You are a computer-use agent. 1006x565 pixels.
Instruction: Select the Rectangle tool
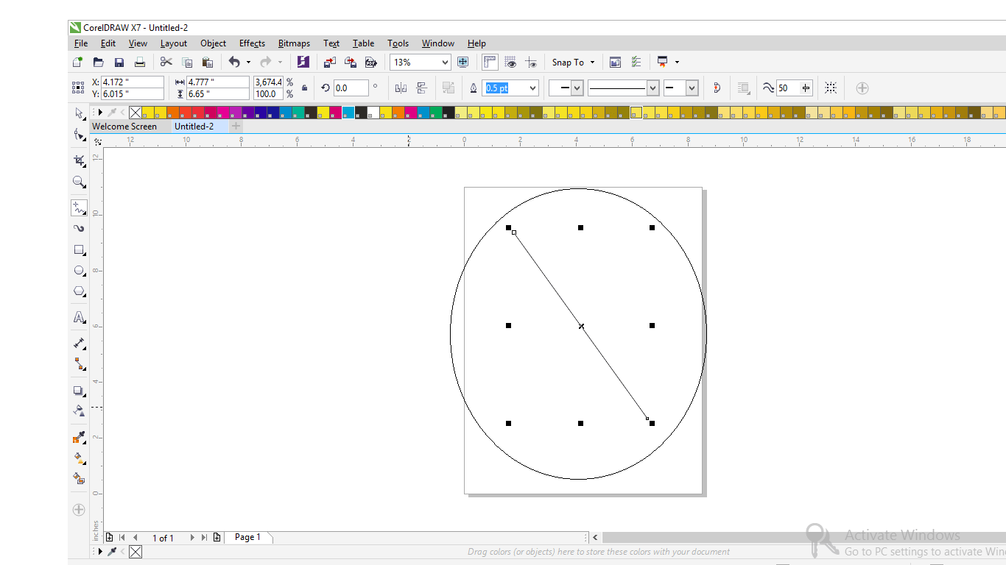pos(79,249)
